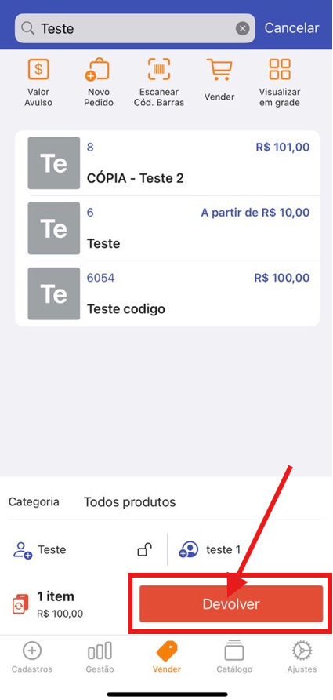
Task: Tap Escanear Cód. Barras scanner icon
Action: pyautogui.click(x=159, y=69)
